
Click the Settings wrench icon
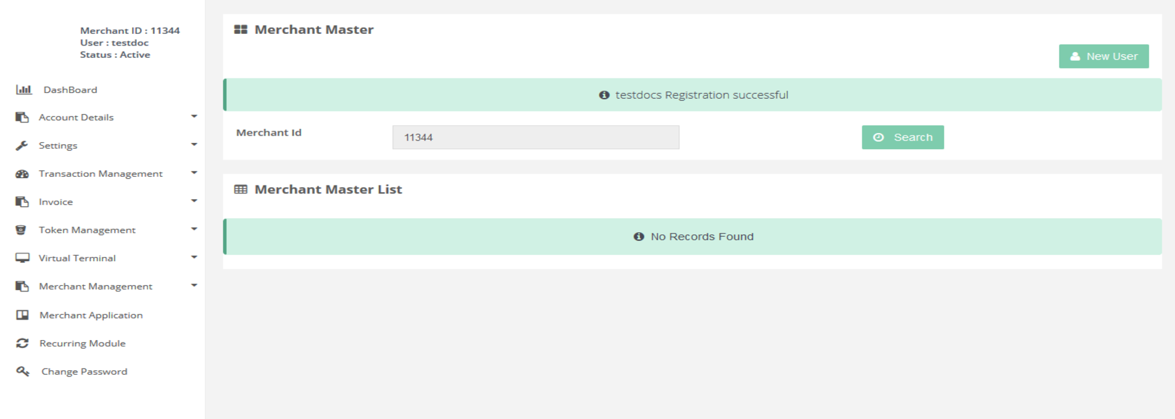22,145
